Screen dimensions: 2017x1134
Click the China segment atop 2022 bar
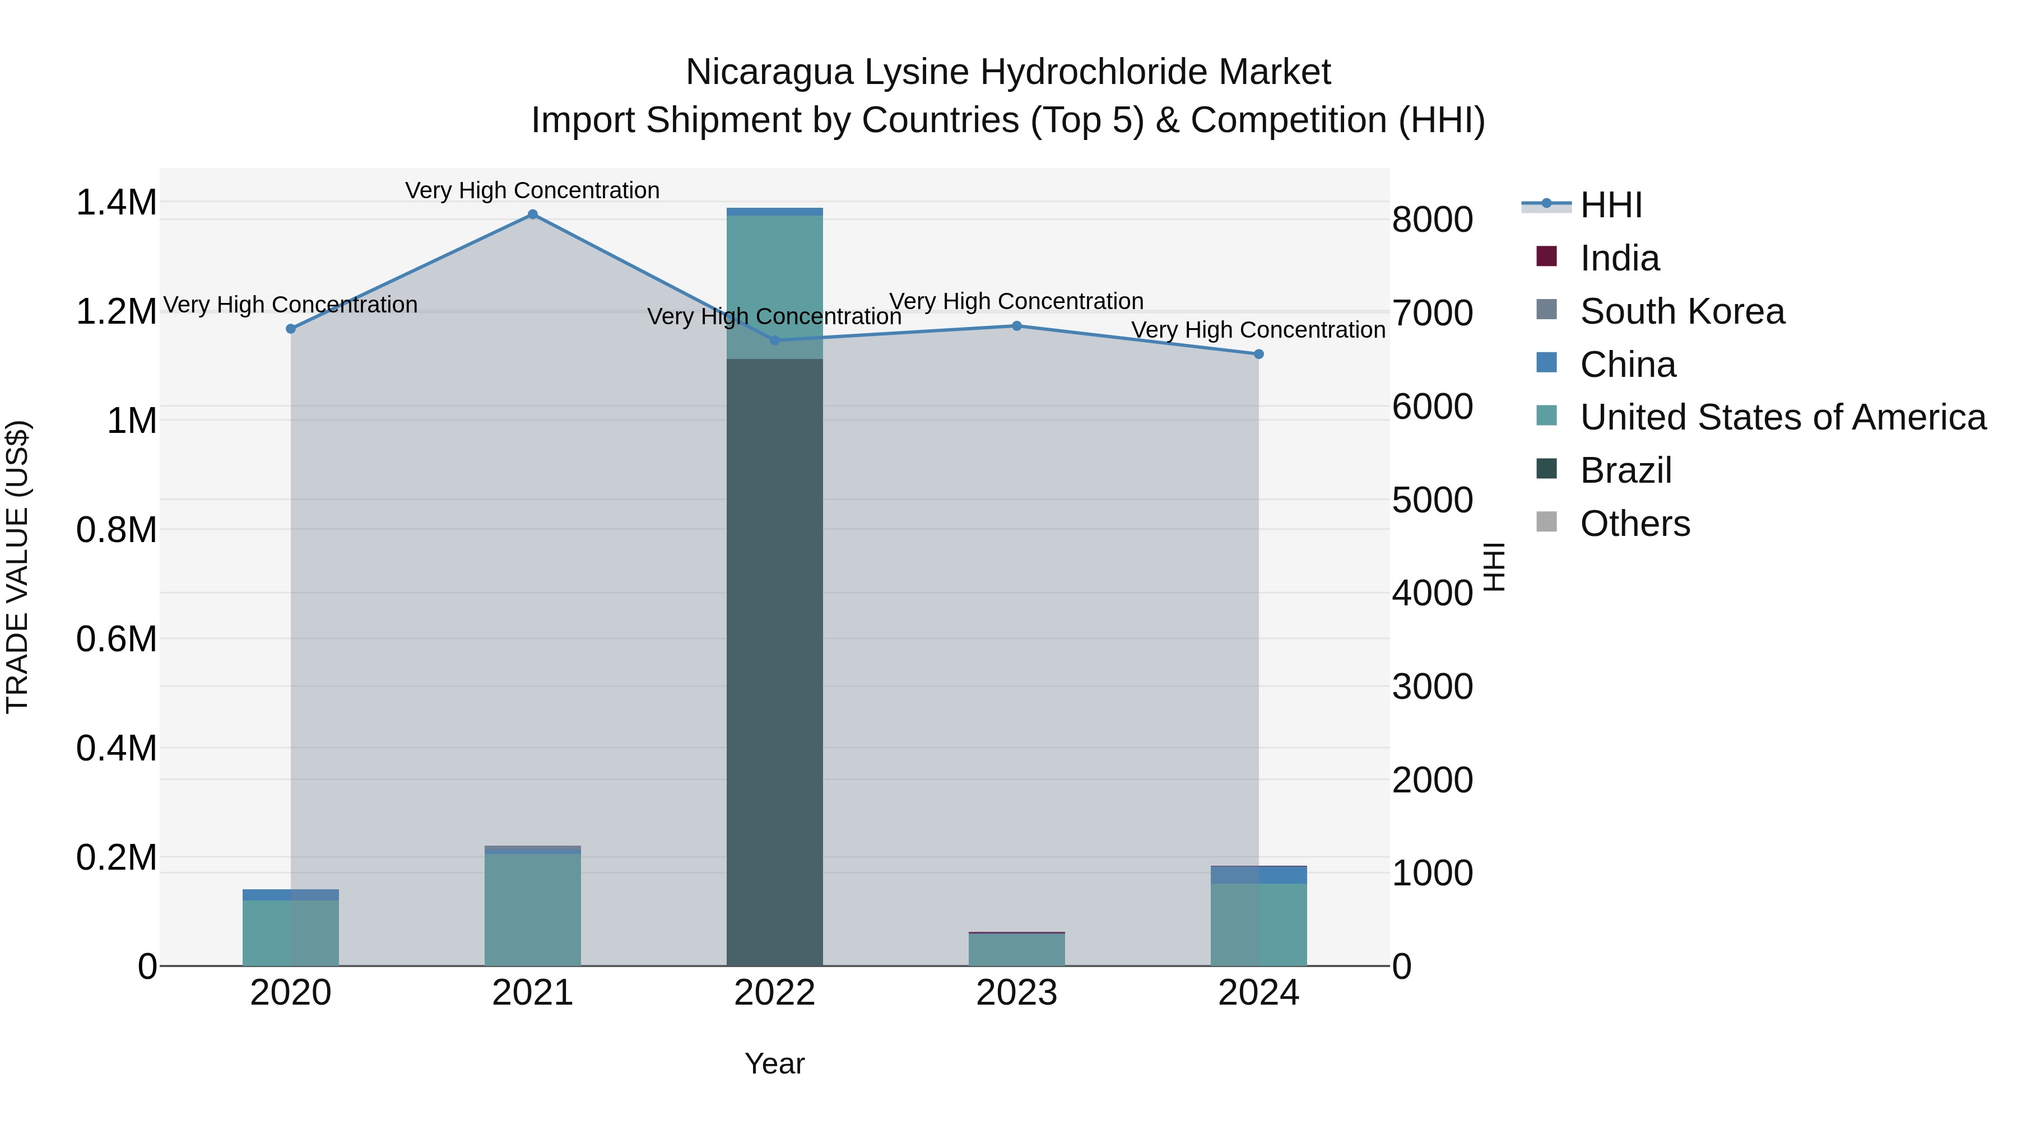(775, 212)
